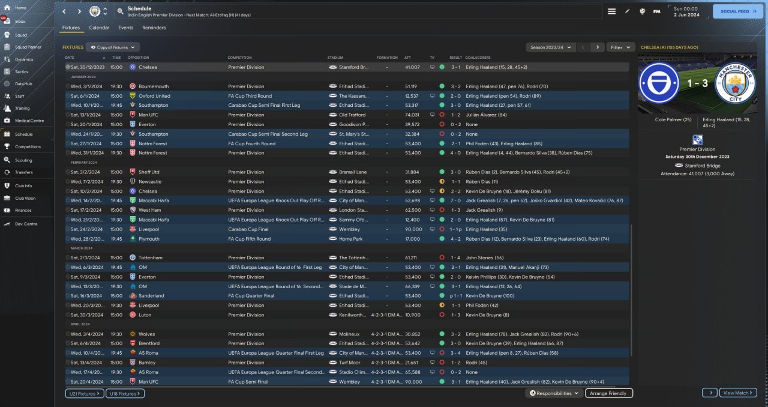Open the Filter dropdown
The image size is (768, 407).
coord(620,47)
